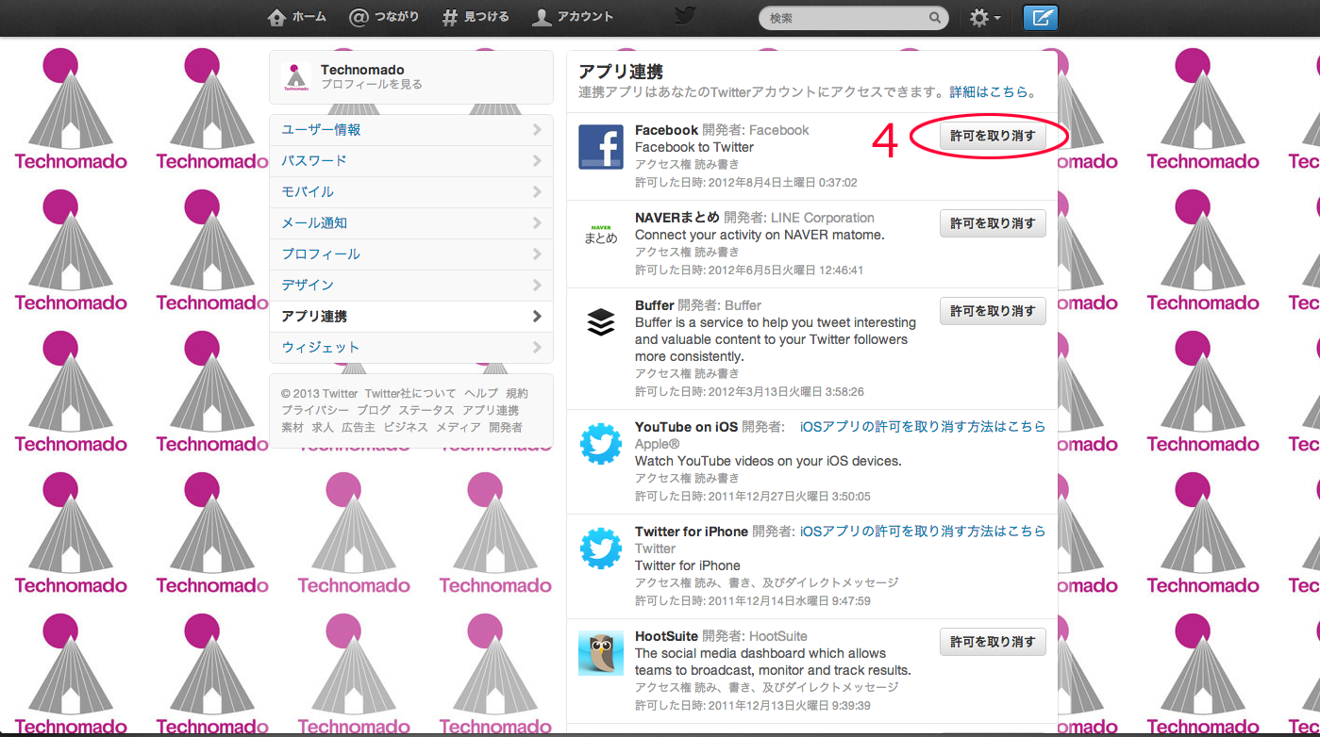This screenshot has width=1320, height=737.
Task: Go to ホーム in top navigation
Action: pos(297,17)
